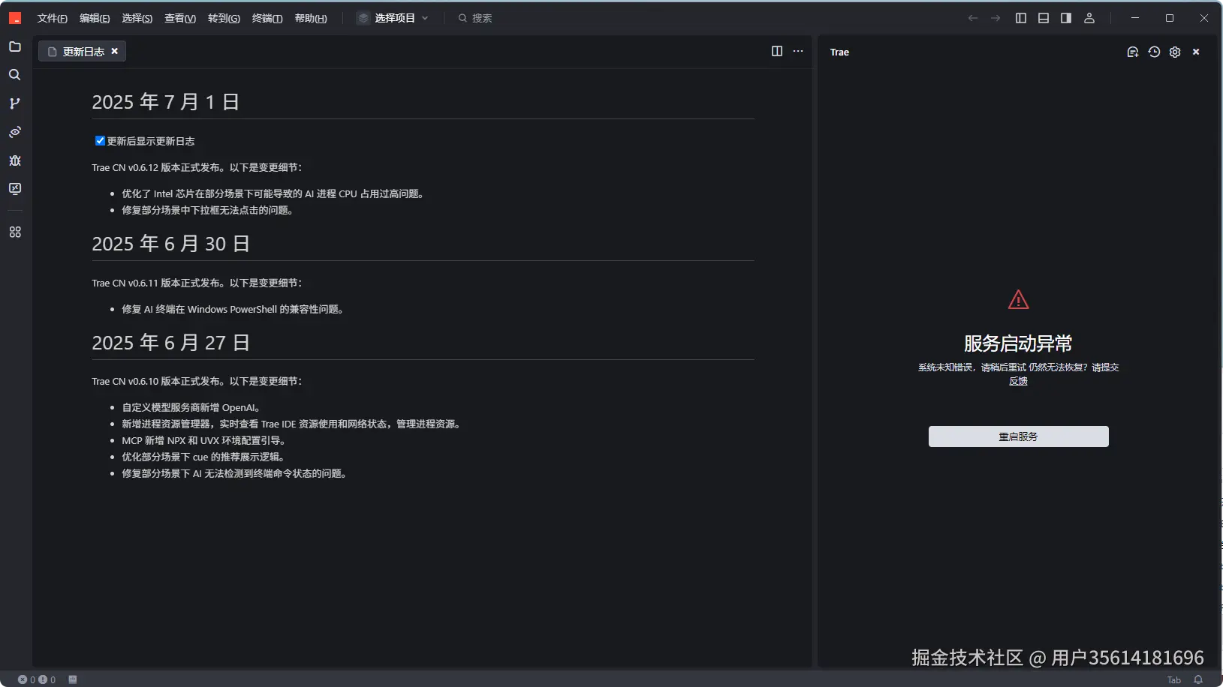Select the Run and Debug bug icon
This screenshot has width=1223, height=687.
[x=14, y=160]
